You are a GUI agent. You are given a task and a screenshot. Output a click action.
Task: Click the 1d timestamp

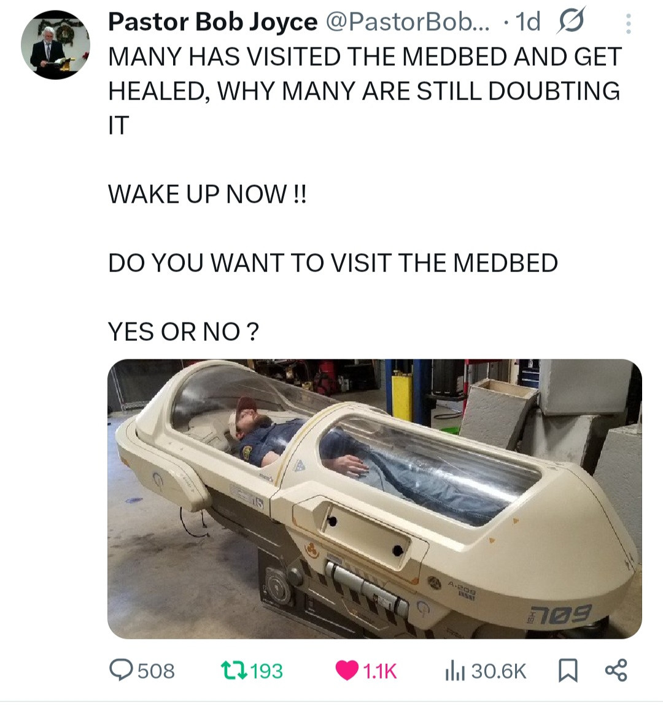(x=528, y=21)
